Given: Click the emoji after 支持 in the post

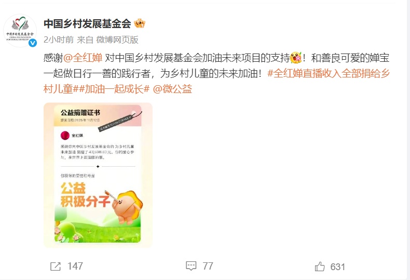Looking at the screenshot, I should pos(296,58).
